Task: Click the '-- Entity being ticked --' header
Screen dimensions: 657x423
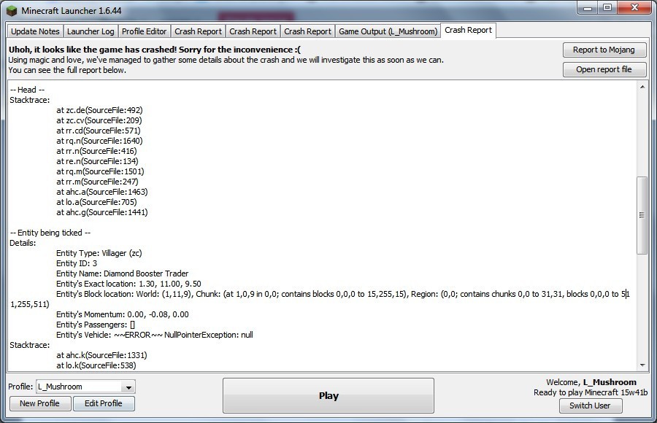Action: (x=50, y=233)
